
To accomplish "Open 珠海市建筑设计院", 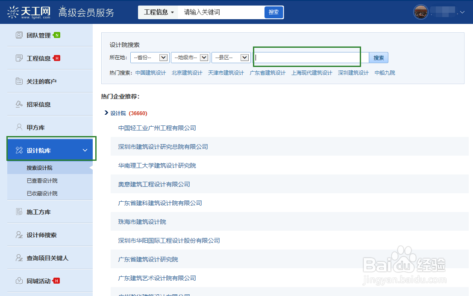I will [x=142, y=222].
